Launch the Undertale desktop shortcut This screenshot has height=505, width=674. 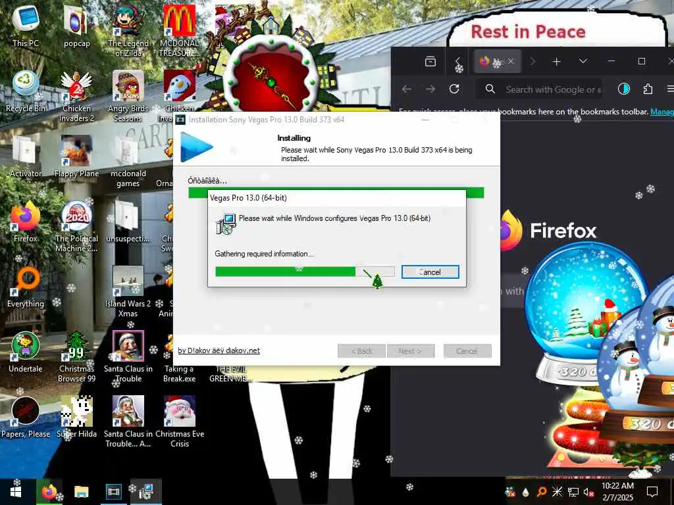point(26,352)
